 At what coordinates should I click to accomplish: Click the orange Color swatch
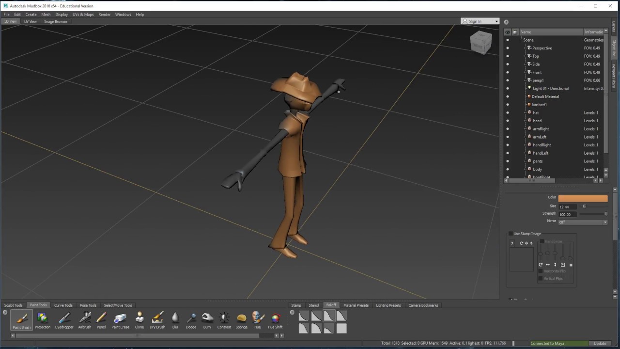coord(583,198)
